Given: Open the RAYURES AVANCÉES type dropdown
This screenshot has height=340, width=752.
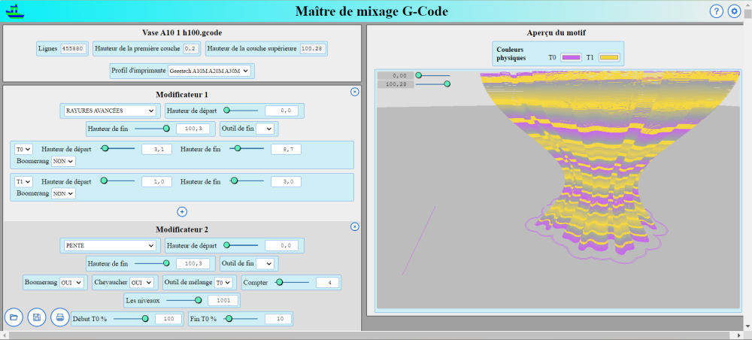Looking at the screenshot, I should click(x=110, y=111).
